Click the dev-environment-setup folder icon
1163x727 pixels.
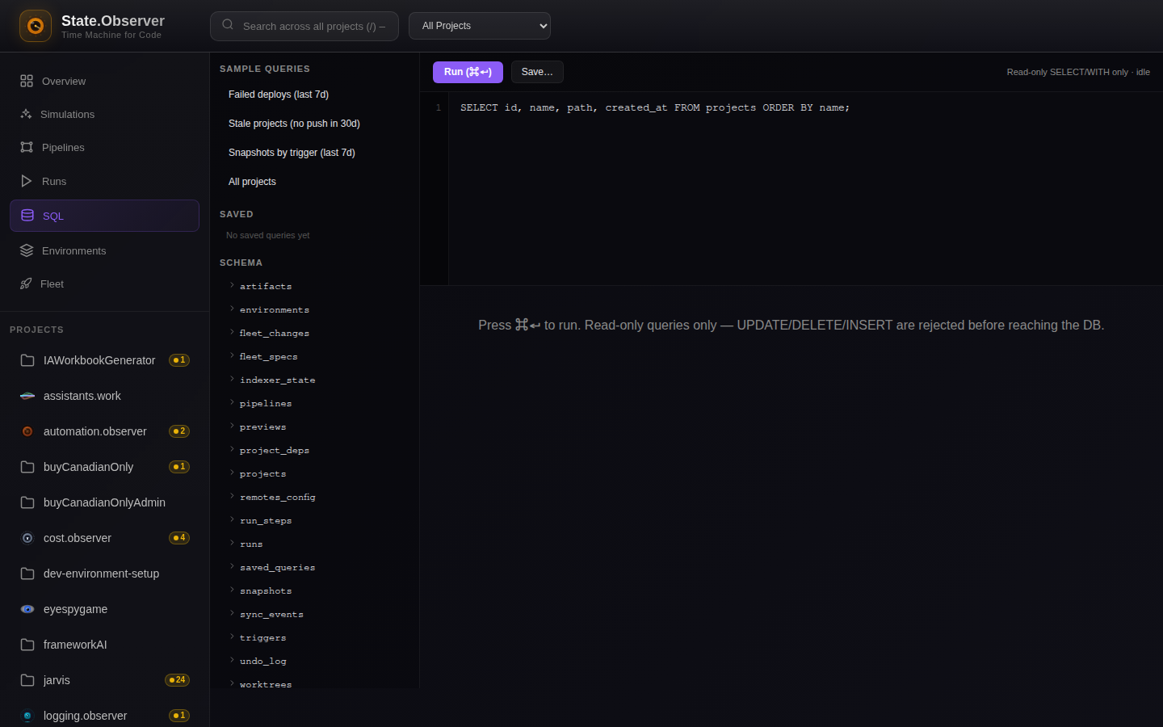tap(27, 574)
